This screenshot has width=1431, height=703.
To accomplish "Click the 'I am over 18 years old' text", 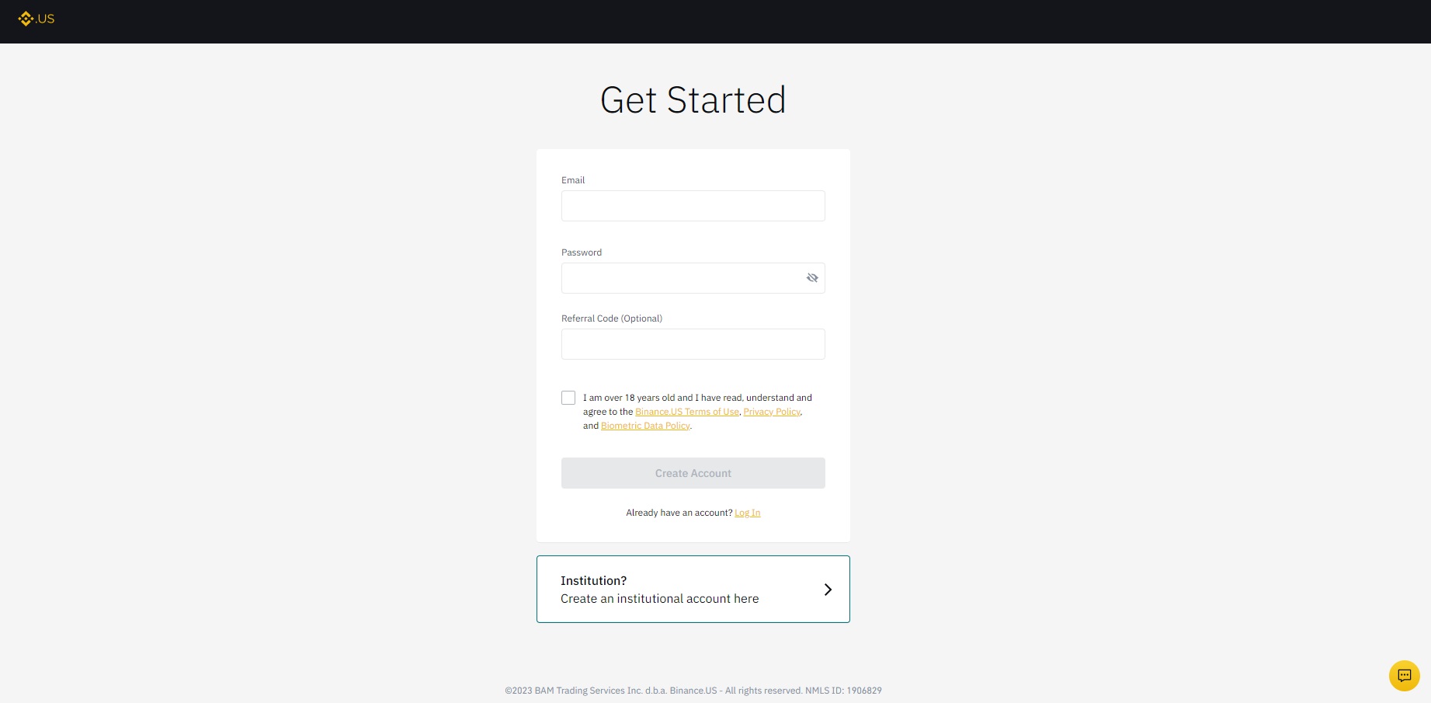I will [630, 398].
